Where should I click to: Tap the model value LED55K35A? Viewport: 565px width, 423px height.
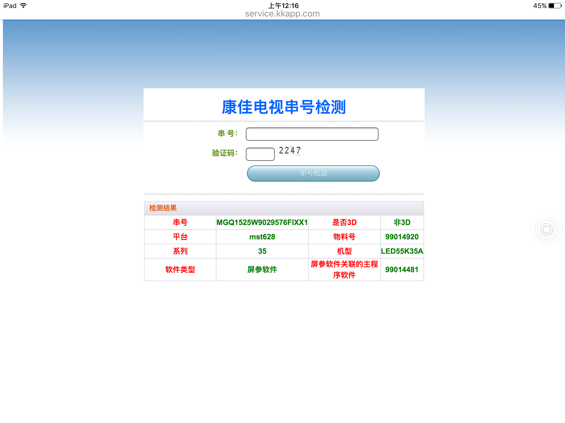402,251
